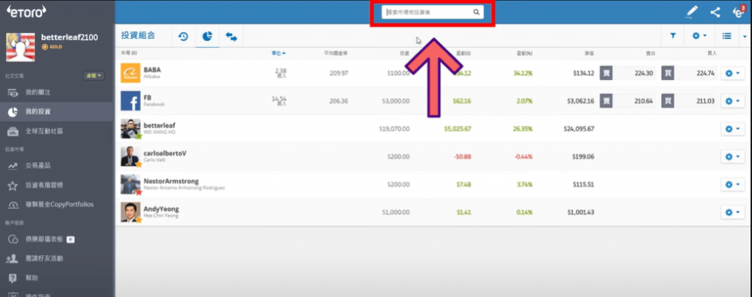
Task: Open the FB row gear dropdown
Action: pos(734,101)
